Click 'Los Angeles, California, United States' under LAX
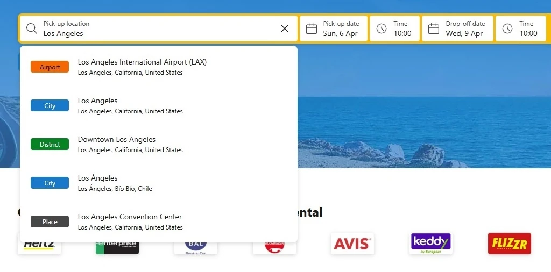Screen dimensions: 551x272 coord(130,73)
